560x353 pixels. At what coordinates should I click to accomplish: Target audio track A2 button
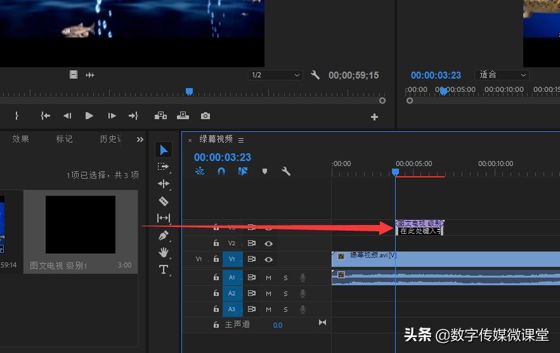[233, 293]
